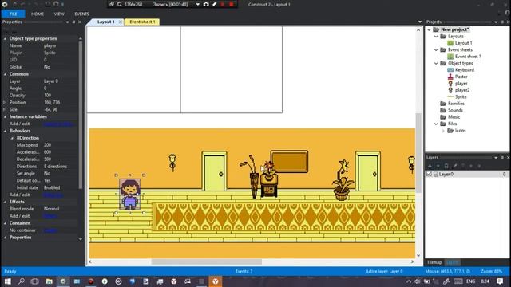The image size is (511, 287).
Task: Open the Properties panel dropdown arrow
Action: click(67, 22)
